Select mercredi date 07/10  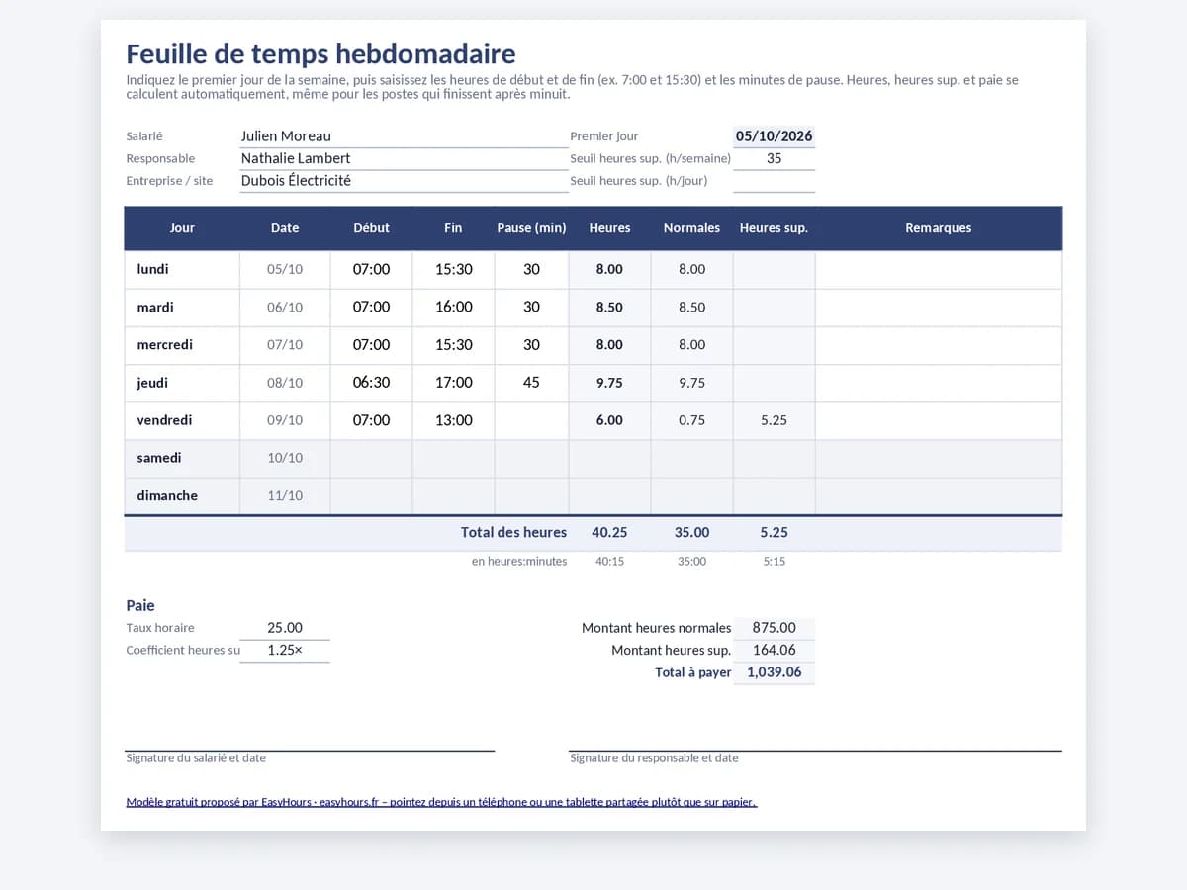click(x=285, y=345)
